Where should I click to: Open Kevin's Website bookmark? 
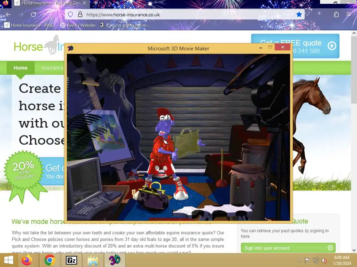pos(78,25)
